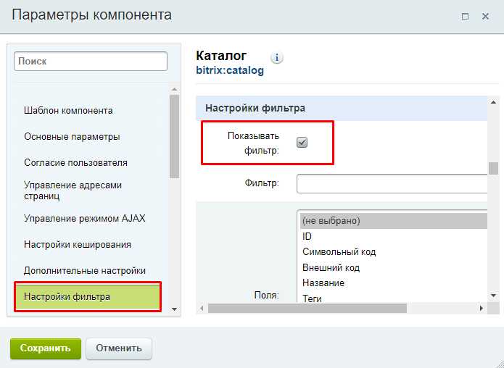Close the Параметры компонента dialog
The image size is (504, 368).
(x=485, y=17)
